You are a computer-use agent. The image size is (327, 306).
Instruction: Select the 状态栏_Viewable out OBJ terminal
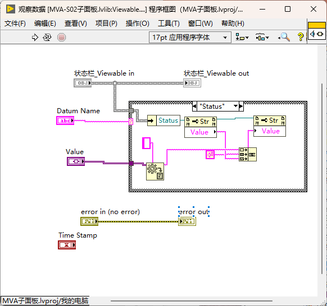click(192, 83)
